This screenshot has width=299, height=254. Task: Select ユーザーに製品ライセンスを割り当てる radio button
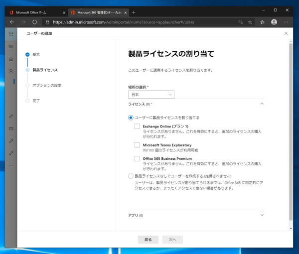(x=131, y=118)
